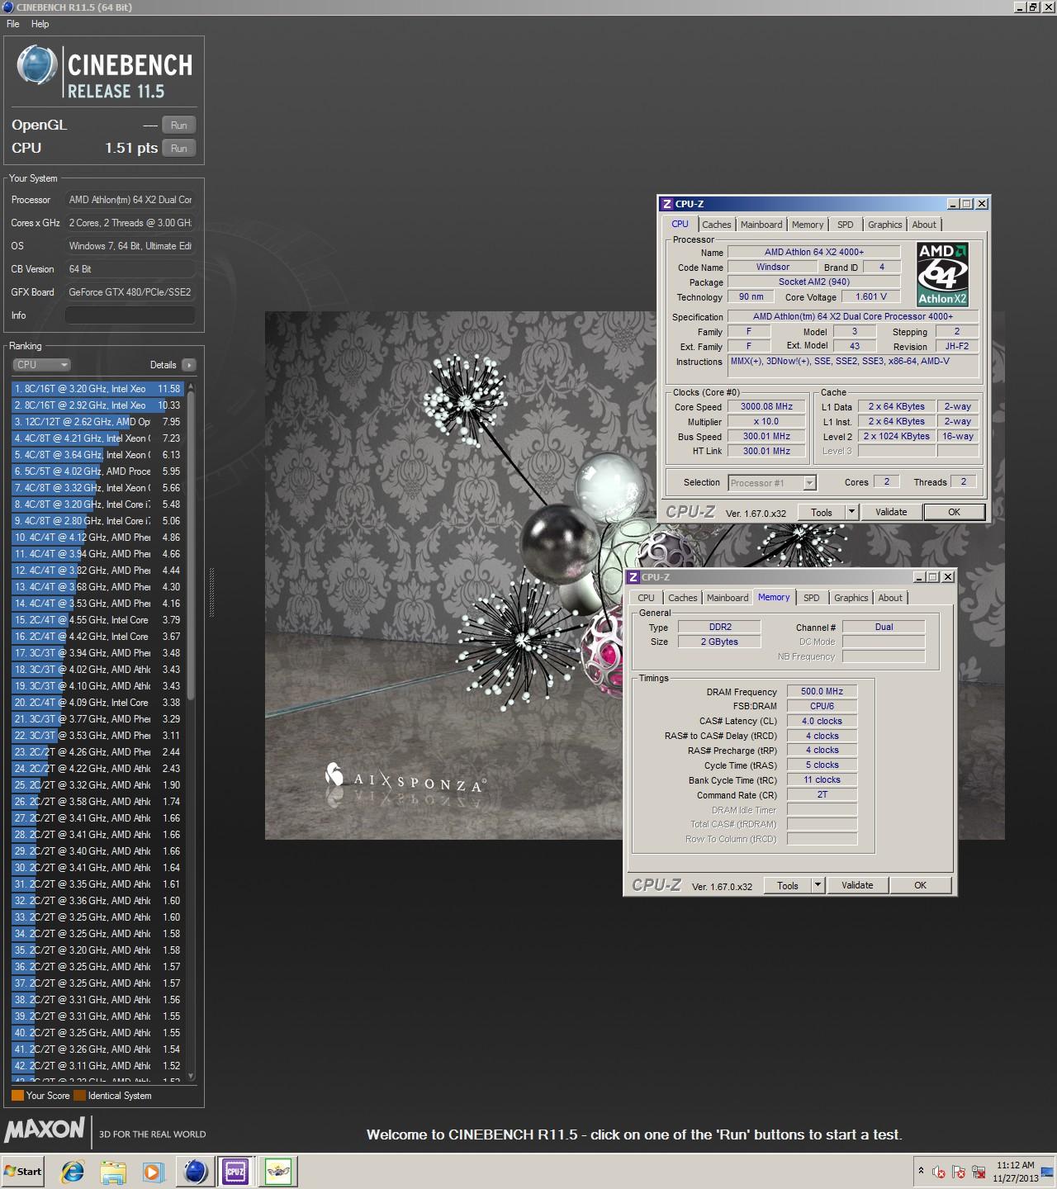Open the Help menu

40,24
